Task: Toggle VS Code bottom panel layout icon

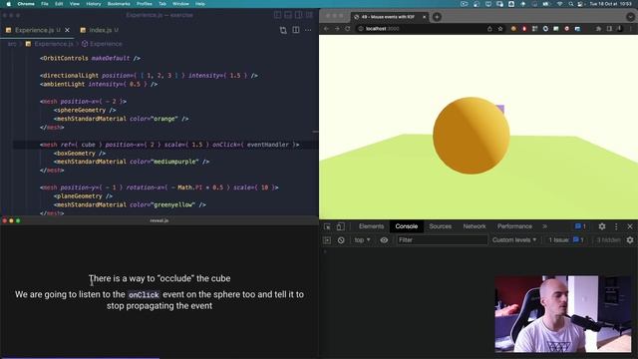Action: [x=288, y=15]
